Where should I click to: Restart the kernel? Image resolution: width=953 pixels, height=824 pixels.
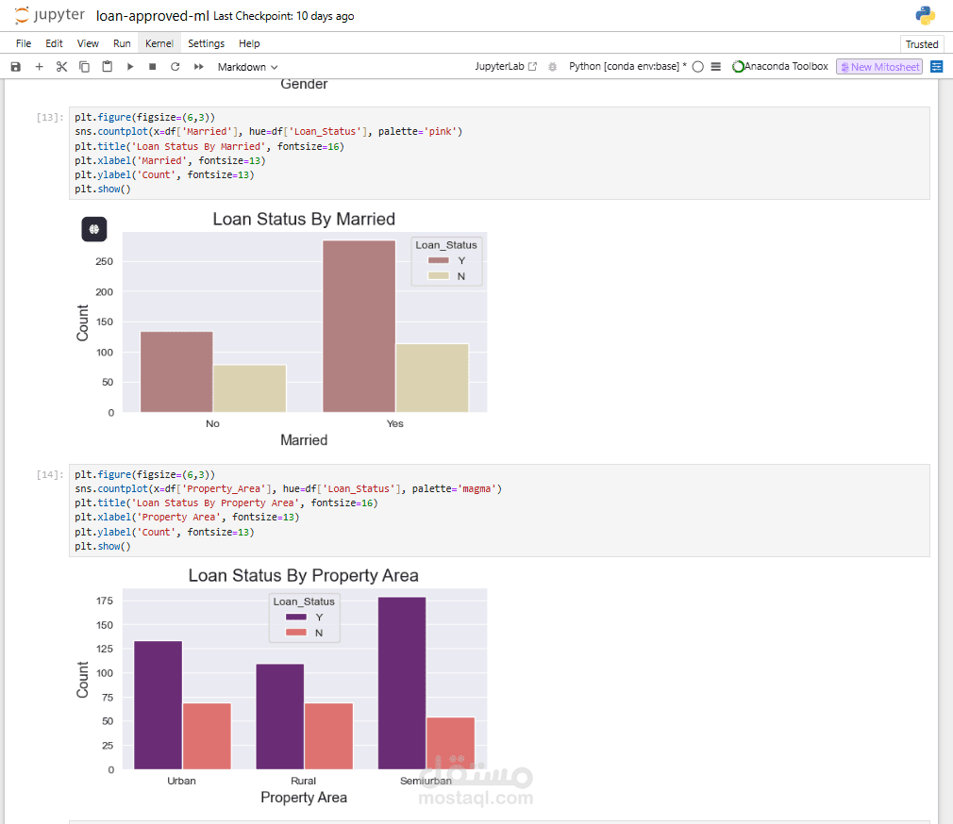click(175, 67)
